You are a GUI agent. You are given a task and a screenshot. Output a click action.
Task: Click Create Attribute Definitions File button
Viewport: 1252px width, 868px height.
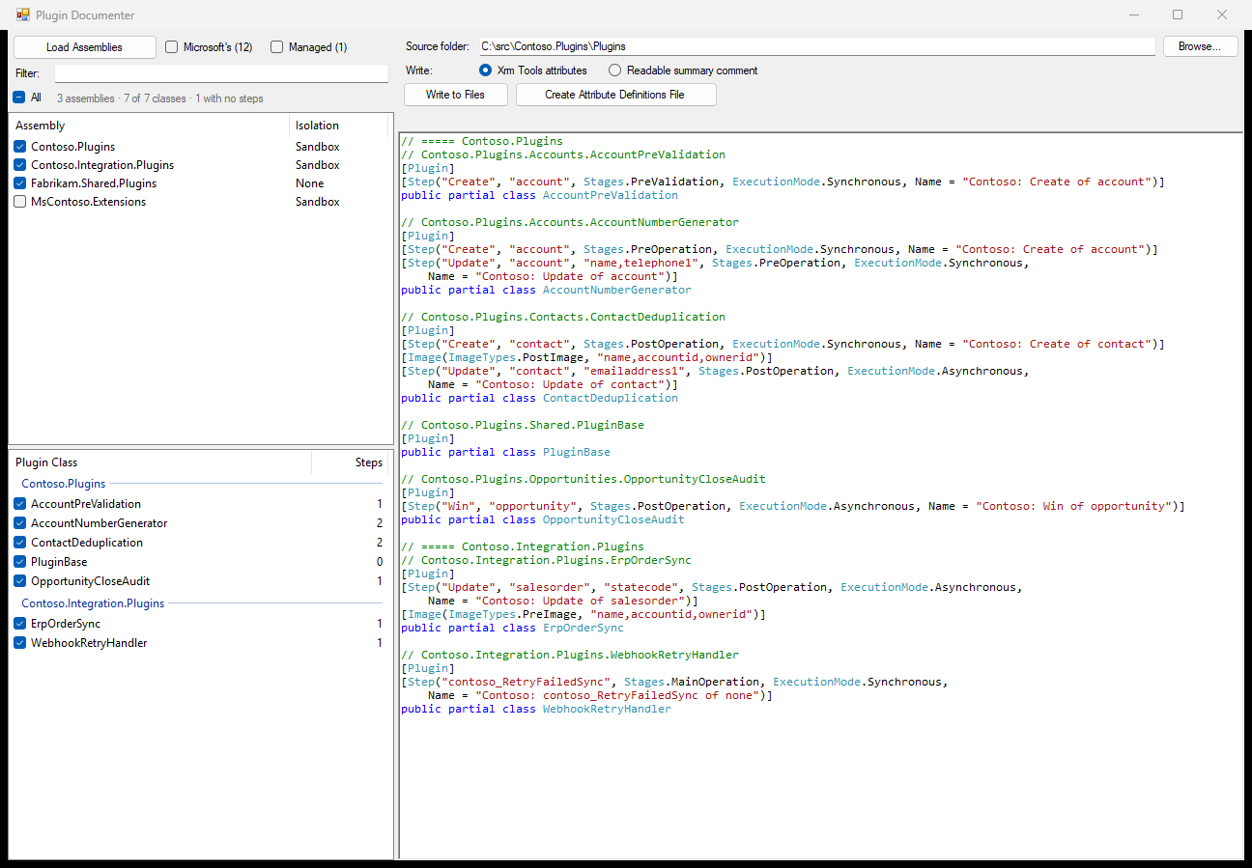tap(615, 95)
